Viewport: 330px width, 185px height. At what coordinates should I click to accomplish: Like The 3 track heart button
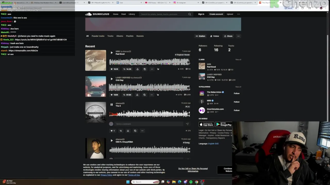pos(113,131)
